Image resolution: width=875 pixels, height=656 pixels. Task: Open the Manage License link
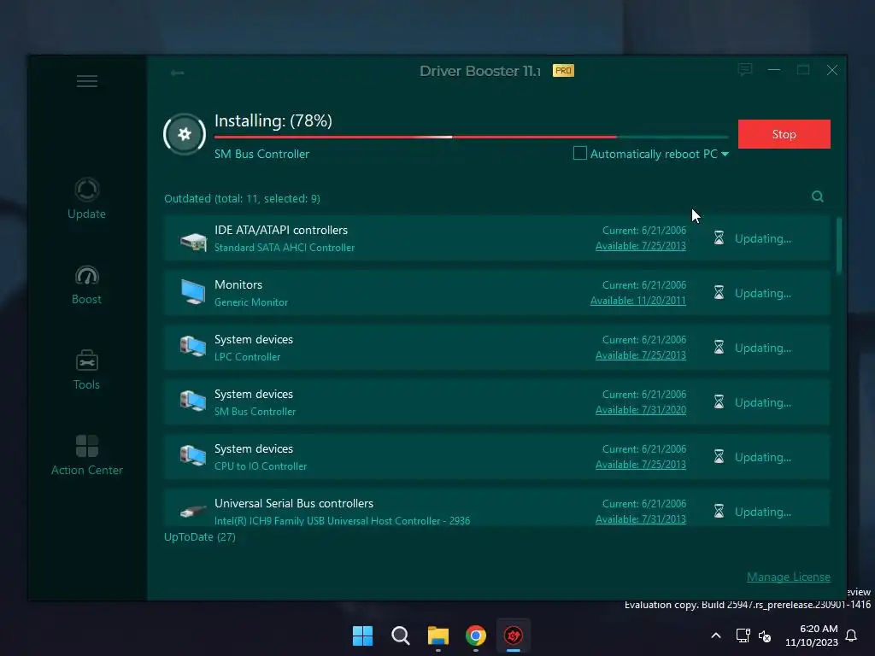tap(789, 577)
